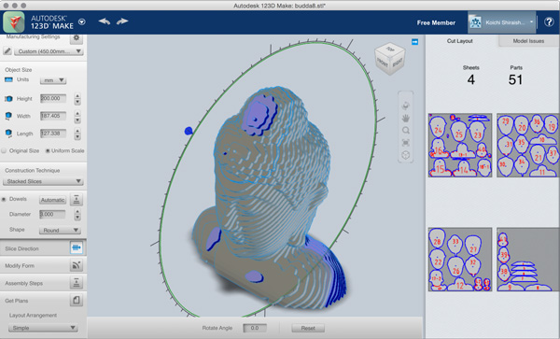Open the Units mm dropdown

click(x=53, y=80)
